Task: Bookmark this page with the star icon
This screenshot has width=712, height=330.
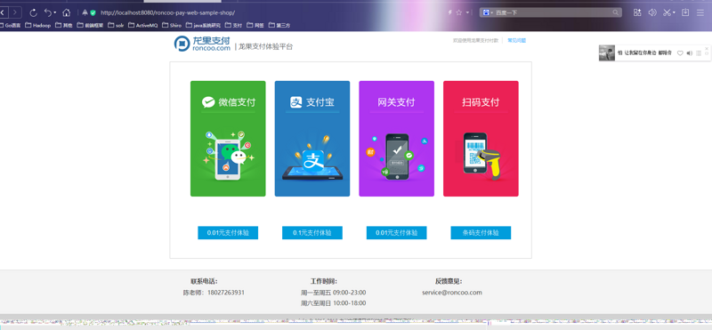Action: pyautogui.click(x=458, y=12)
